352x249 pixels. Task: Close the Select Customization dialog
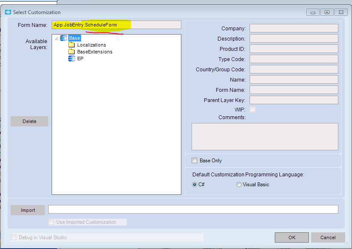tap(341, 12)
